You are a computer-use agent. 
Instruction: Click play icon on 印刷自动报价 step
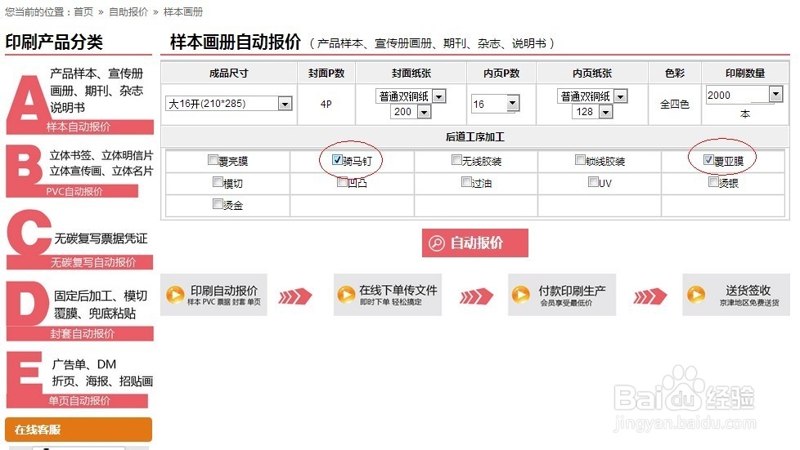(175, 295)
